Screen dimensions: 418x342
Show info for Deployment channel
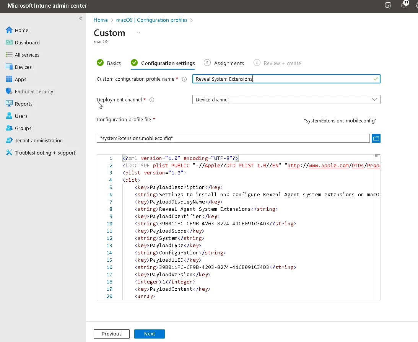click(x=152, y=100)
